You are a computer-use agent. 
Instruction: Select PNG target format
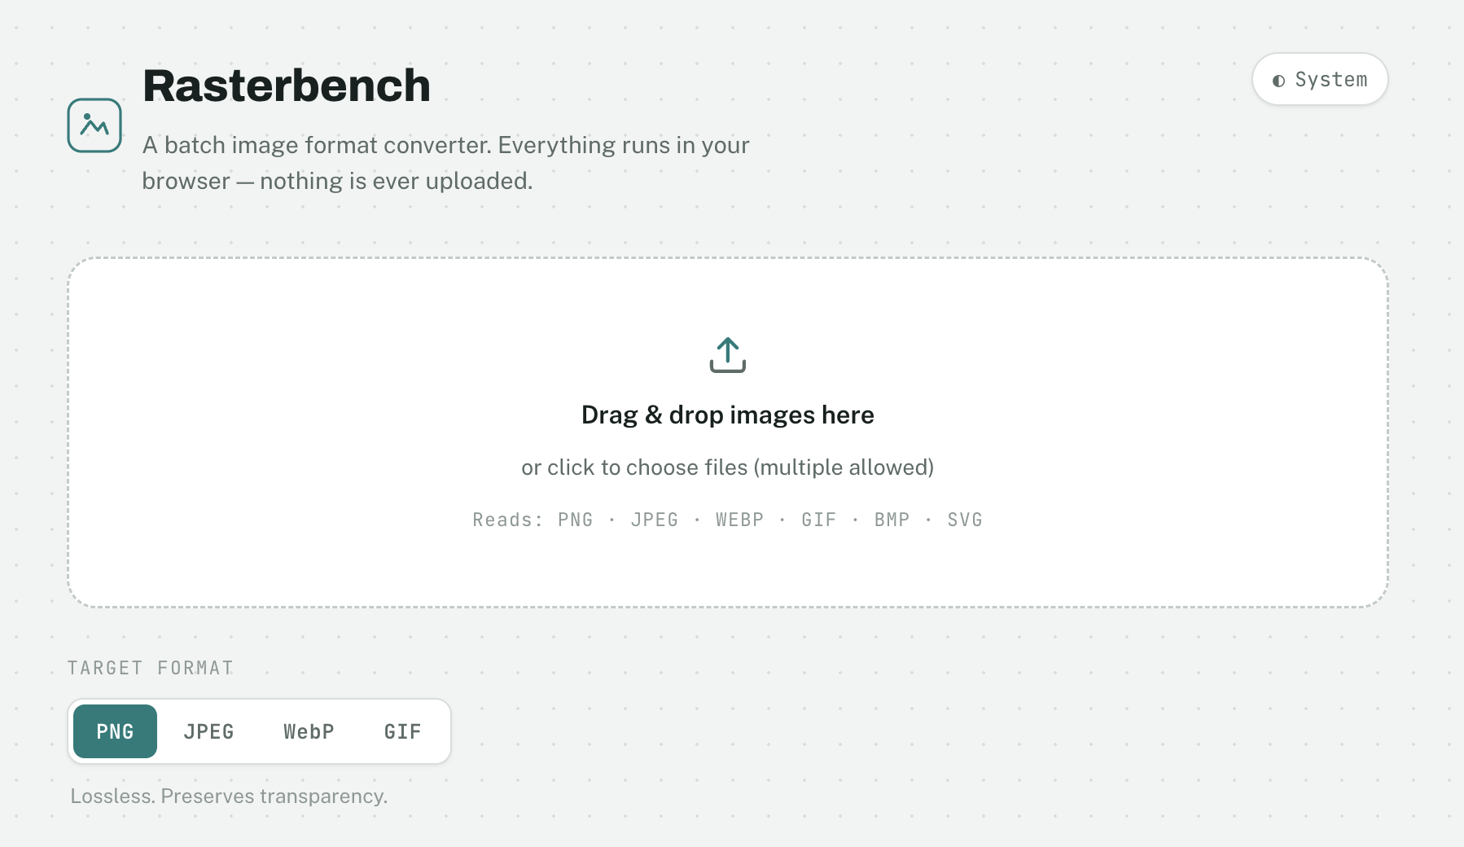click(115, 731)
